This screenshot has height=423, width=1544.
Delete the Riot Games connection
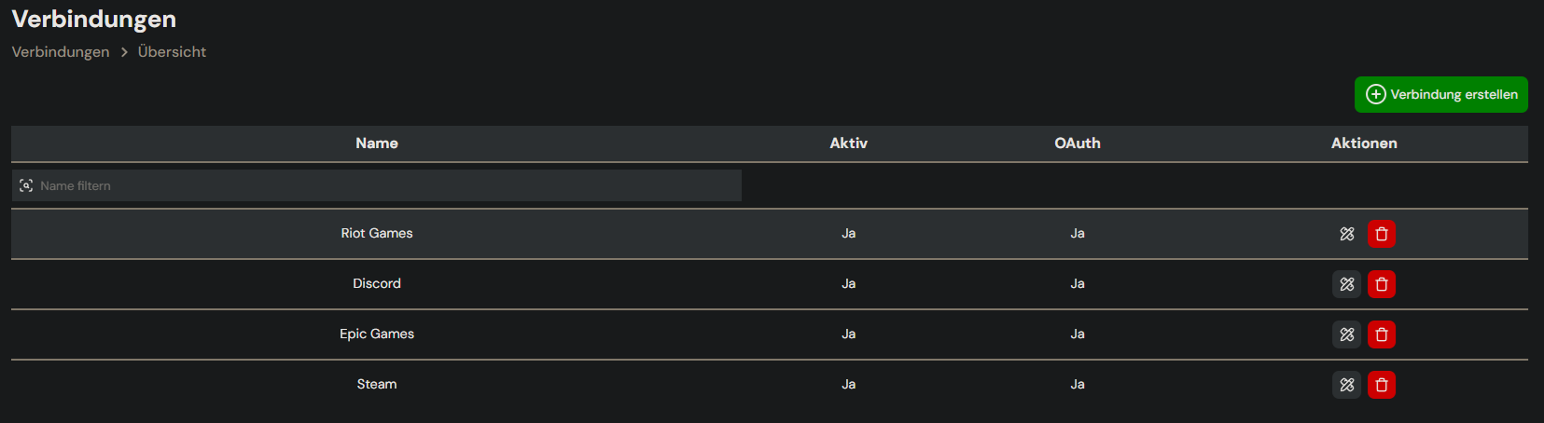point(1382,234)
